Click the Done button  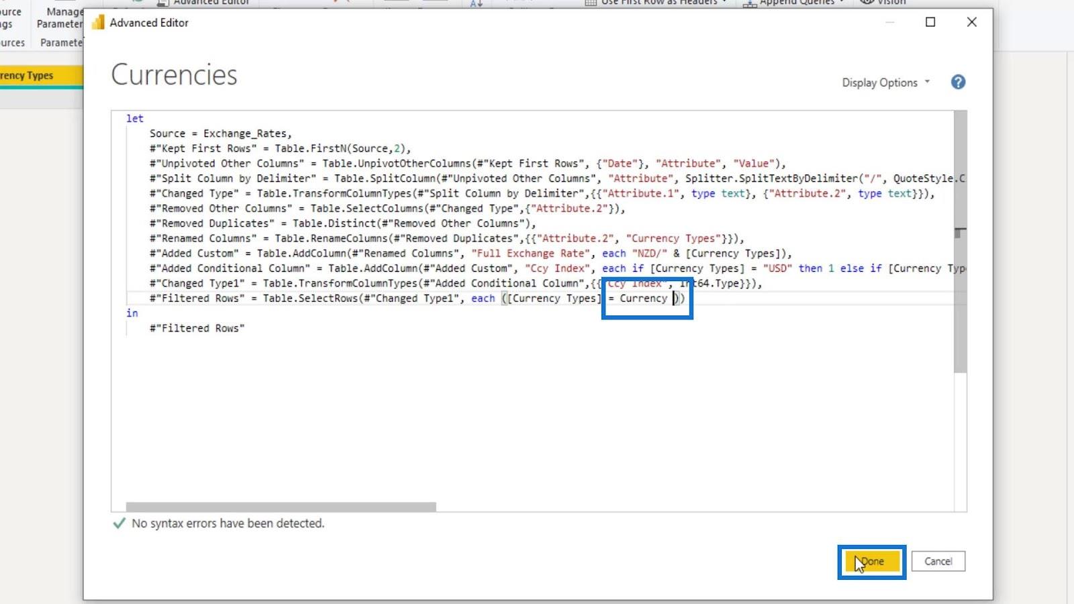click(x=871, y=562)
